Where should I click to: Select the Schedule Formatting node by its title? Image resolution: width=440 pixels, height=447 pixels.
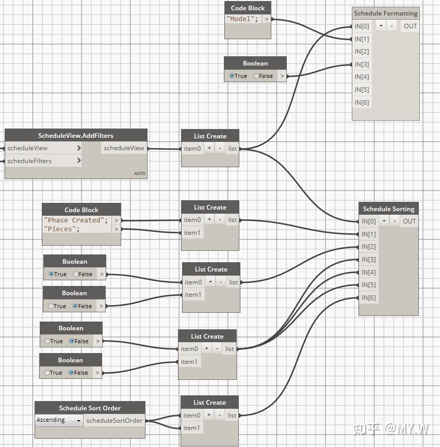click(x=385, y=13)
